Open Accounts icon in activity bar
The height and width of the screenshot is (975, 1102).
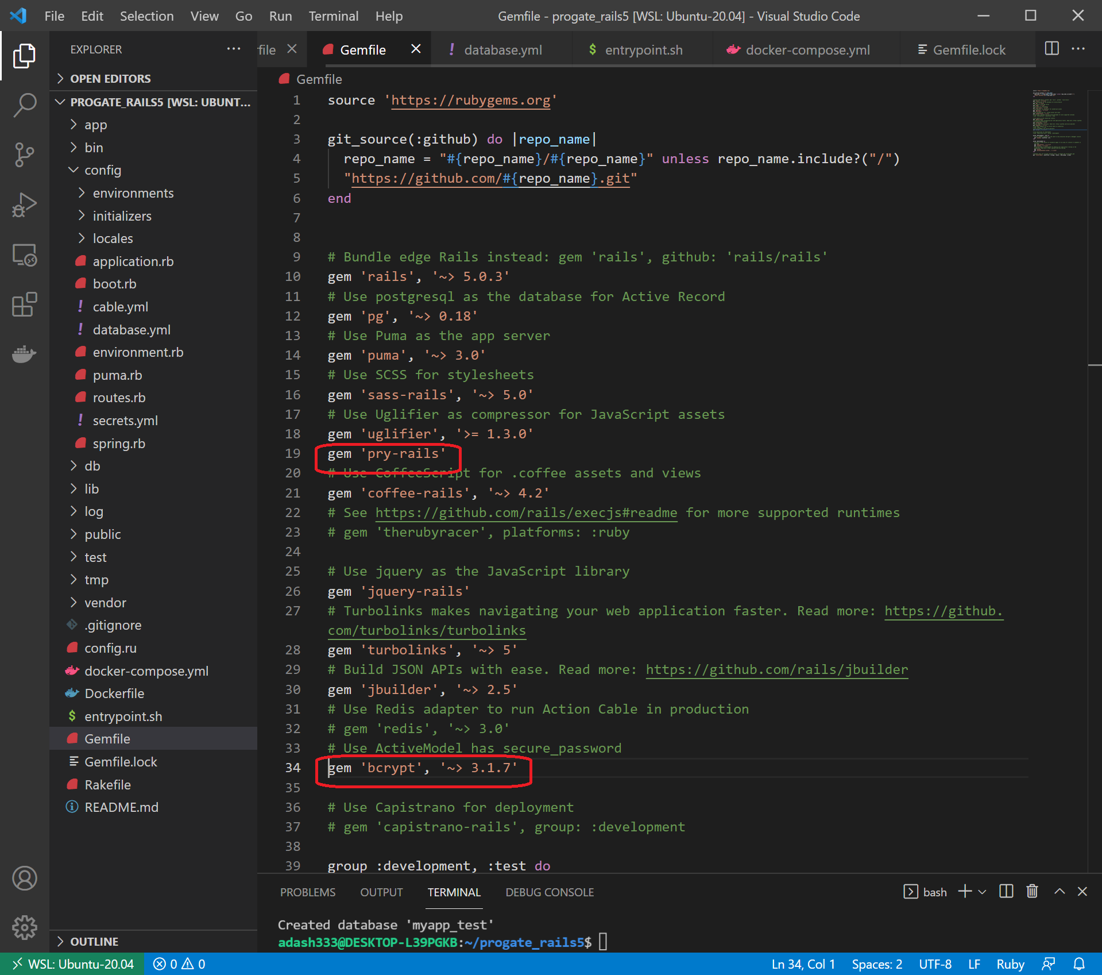pyautogui.click(x=24, y=878)
